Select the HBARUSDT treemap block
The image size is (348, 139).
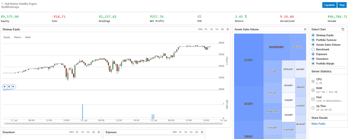point(301,124)
